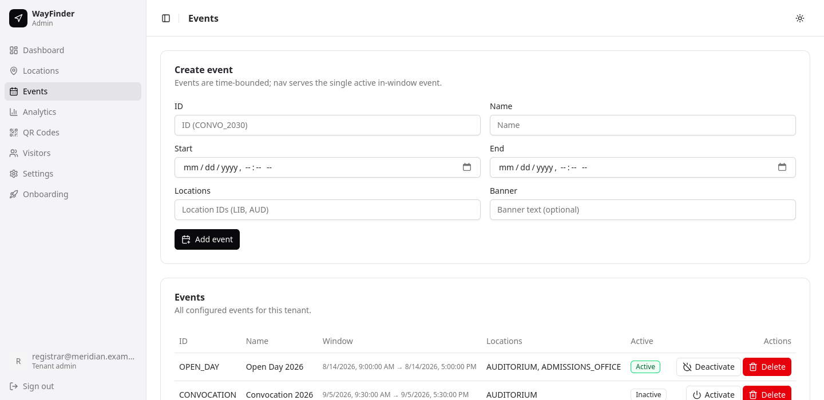Viewport: 824px width, 400px height.
Task: Open the Analytics section
Action: (73, 112)
